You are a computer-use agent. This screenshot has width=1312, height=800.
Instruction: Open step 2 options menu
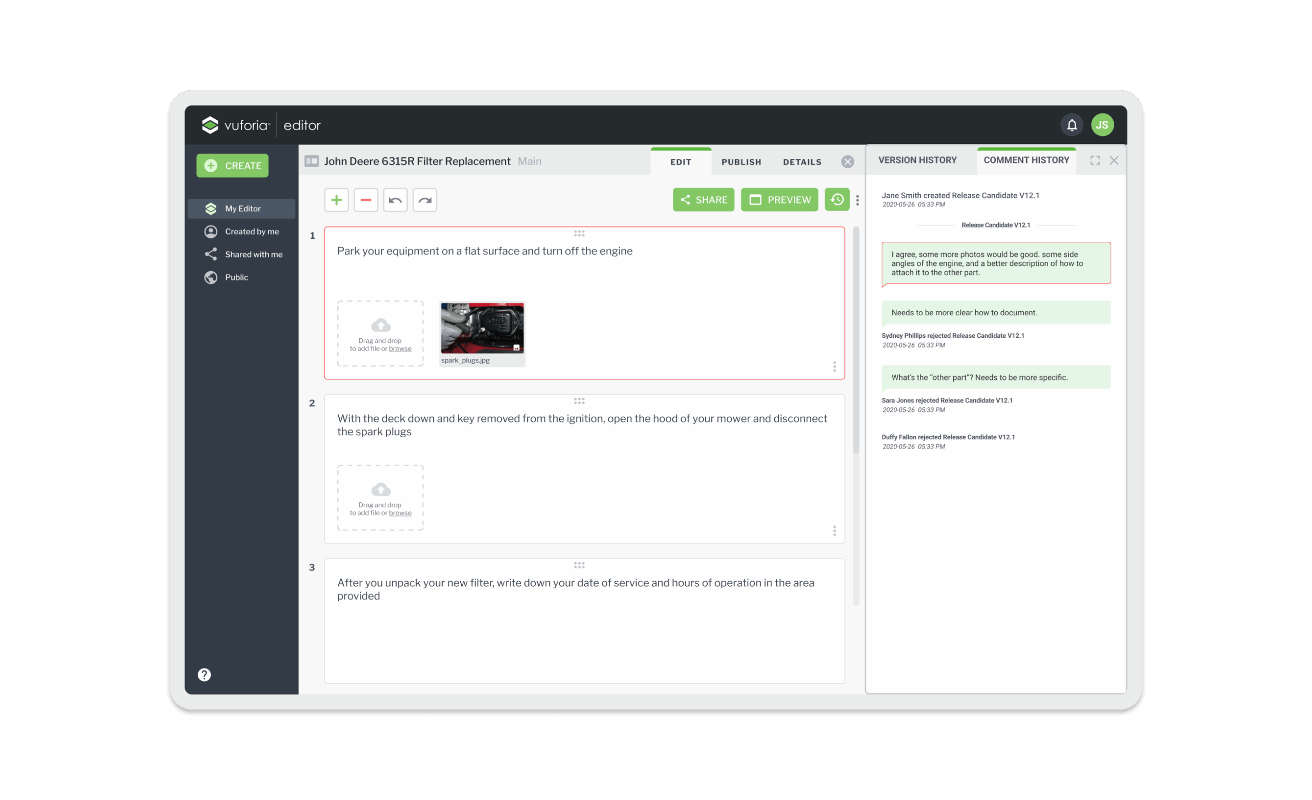(x=834, y=531)
